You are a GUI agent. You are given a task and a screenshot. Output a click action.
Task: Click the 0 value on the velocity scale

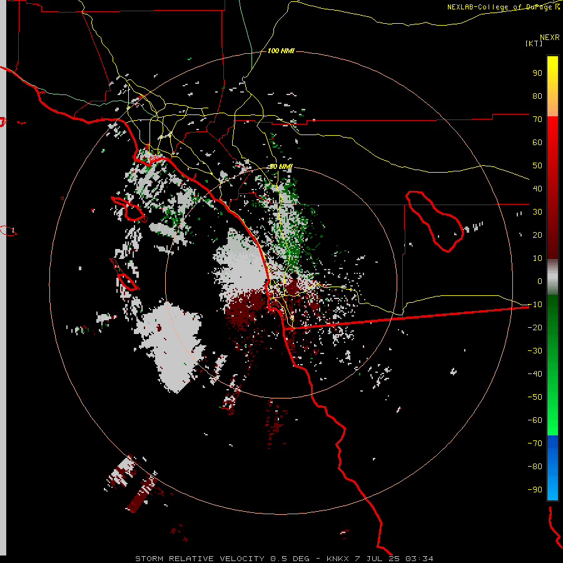540,281
